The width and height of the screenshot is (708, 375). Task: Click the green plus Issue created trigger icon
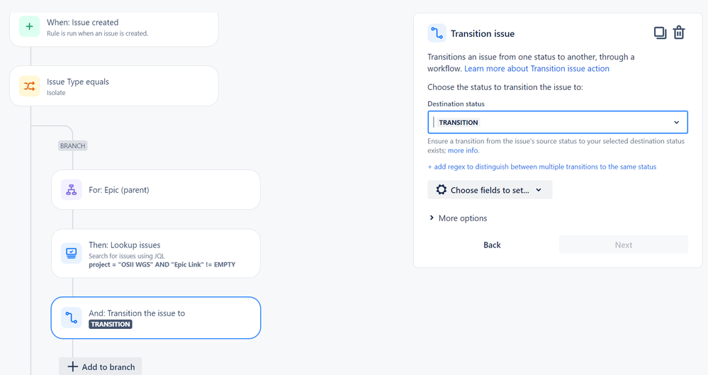tap(29, 27)
